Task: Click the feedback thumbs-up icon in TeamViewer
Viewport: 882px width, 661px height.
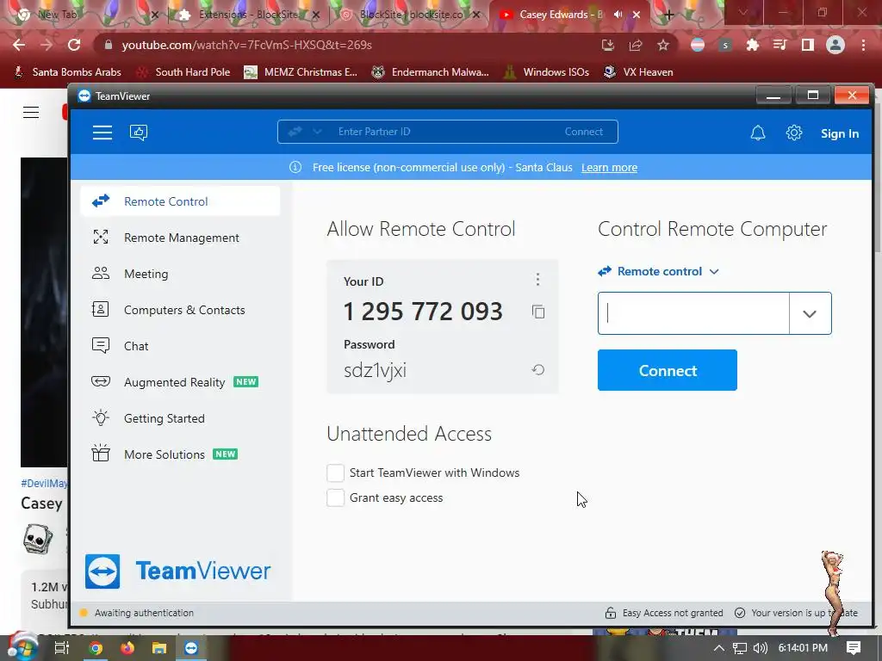Action: (139, 133)
